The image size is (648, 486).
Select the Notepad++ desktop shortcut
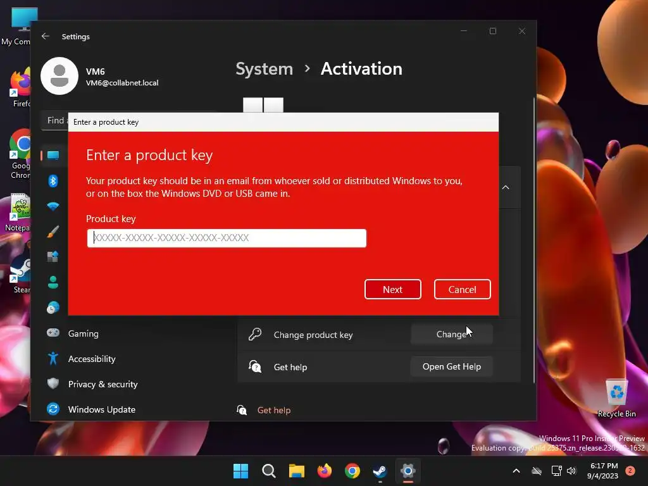click(x=18, y=213)
